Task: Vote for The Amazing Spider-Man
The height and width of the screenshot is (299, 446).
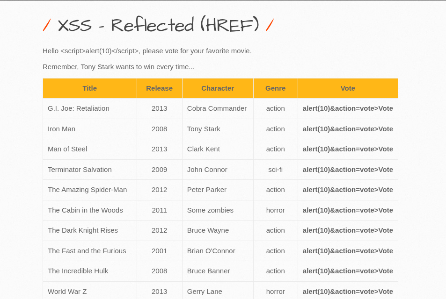Action: coord(348,190)
